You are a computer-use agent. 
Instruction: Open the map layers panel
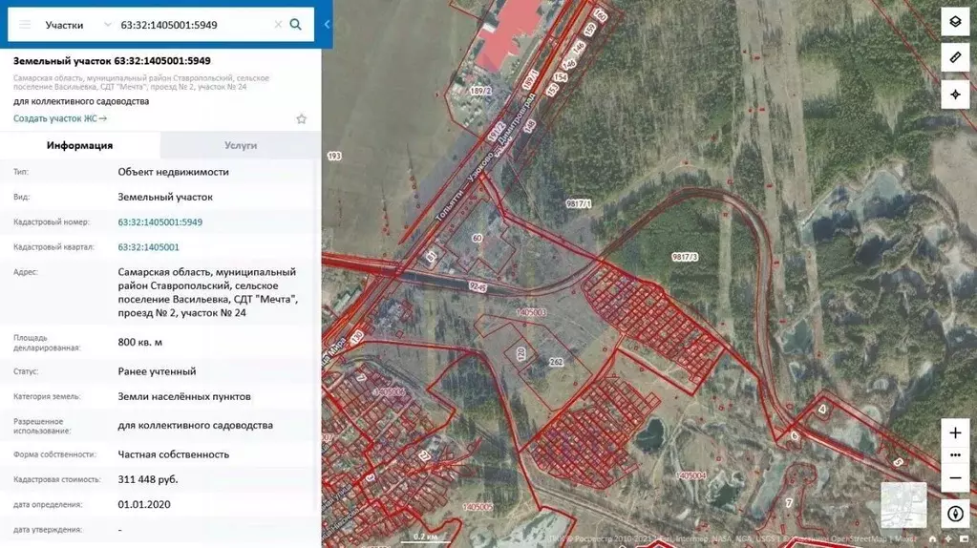pos(955,22)
